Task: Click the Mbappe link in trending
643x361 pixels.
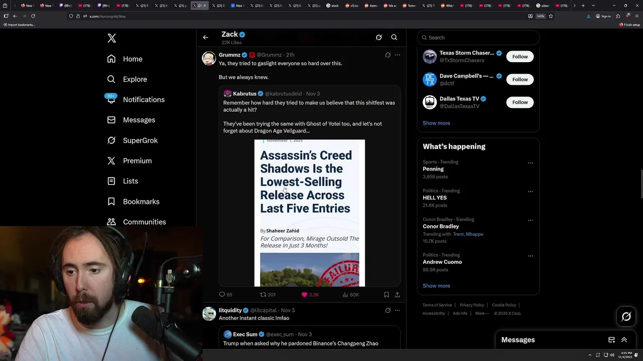Action: pyautogui.click(x=475, y=234)
